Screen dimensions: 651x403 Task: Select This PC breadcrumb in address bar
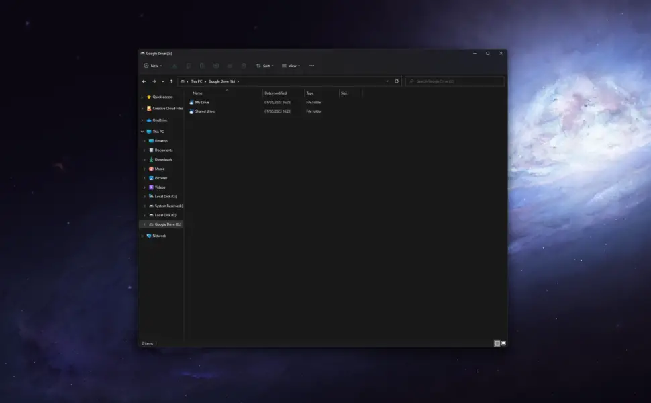(197, 81)
